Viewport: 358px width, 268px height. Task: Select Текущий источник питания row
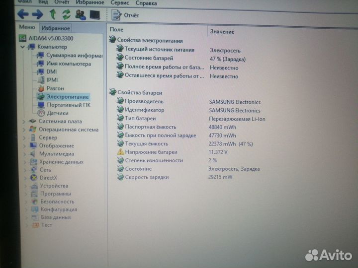tap(179, 50)
